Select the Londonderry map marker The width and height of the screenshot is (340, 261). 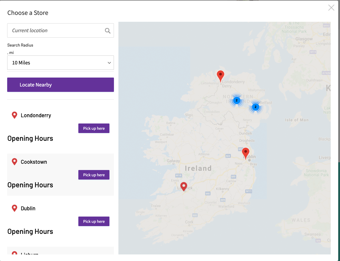220,76
